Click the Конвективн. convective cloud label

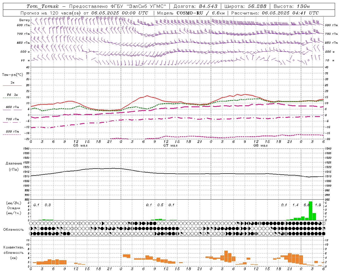pos(14,247)
